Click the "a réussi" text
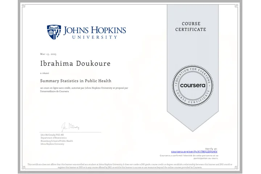Screen dimensions: 261x174 (45, 73)
